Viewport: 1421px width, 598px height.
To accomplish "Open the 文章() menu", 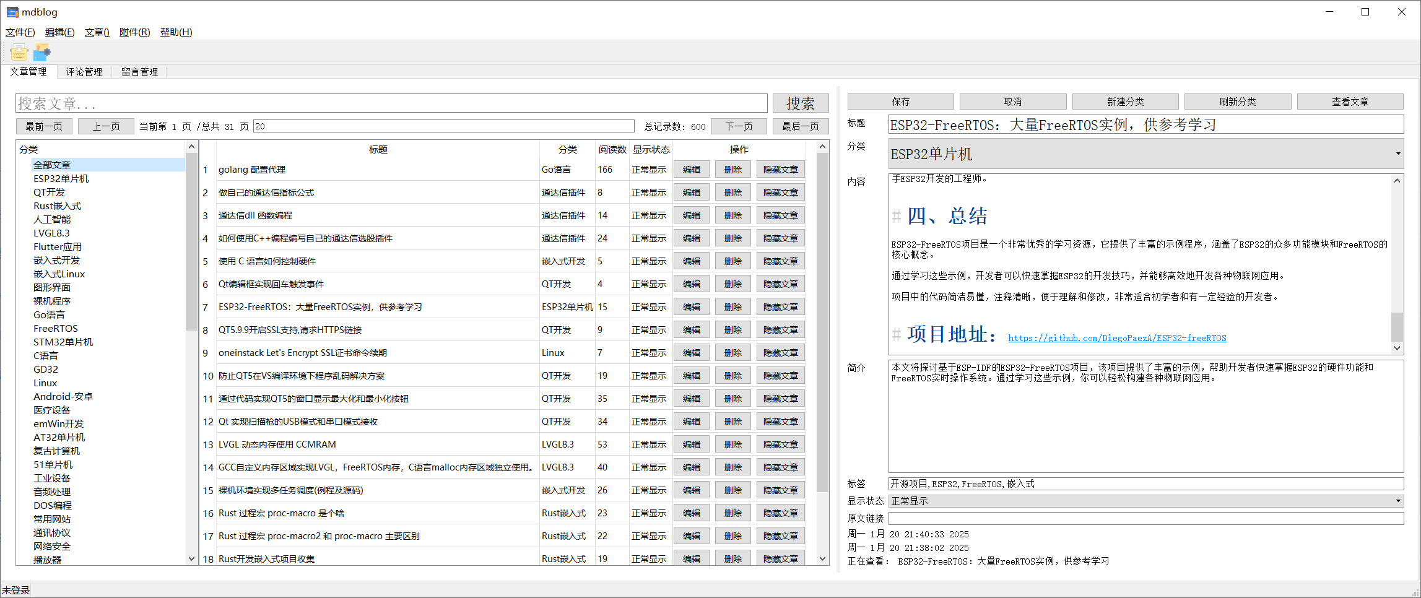I will (x=97, y=32).
